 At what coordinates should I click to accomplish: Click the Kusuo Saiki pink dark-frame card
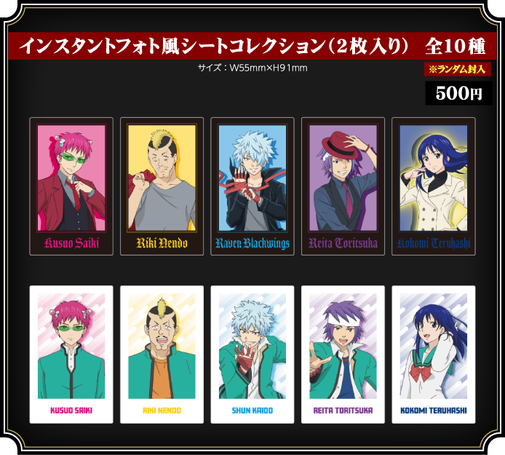point(71,186)
